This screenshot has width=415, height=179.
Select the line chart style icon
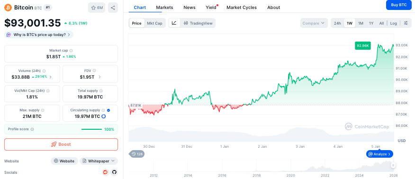[x=174, y=23]
